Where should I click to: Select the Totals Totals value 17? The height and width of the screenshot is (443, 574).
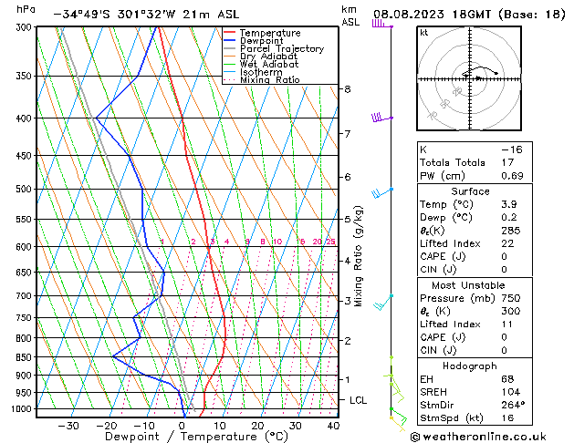pyautogui.click(x=507, y=162)
